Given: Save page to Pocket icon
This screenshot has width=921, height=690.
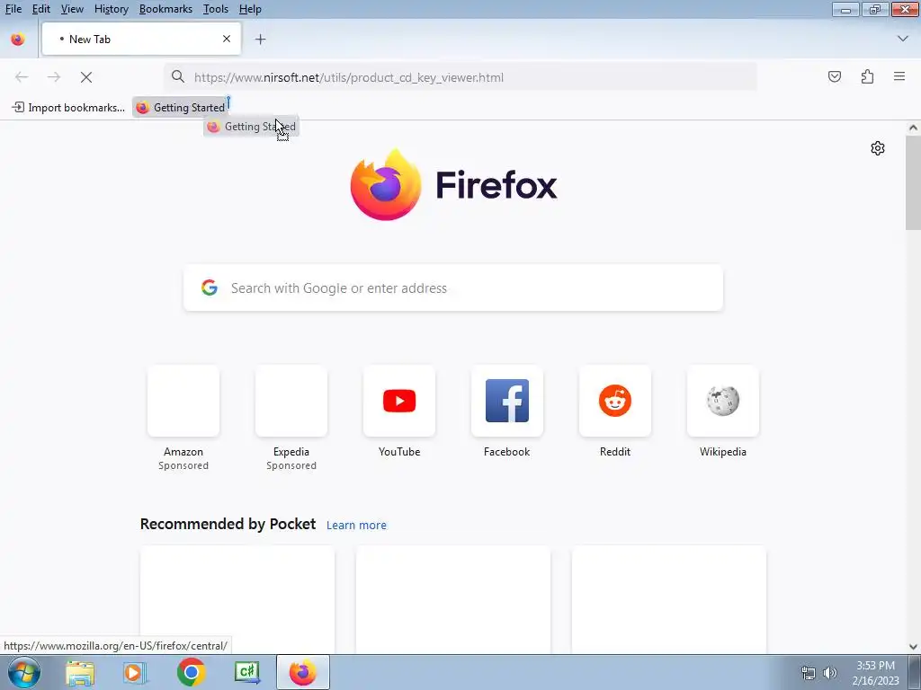Looking at the screenshot, I should pos(834,77).
